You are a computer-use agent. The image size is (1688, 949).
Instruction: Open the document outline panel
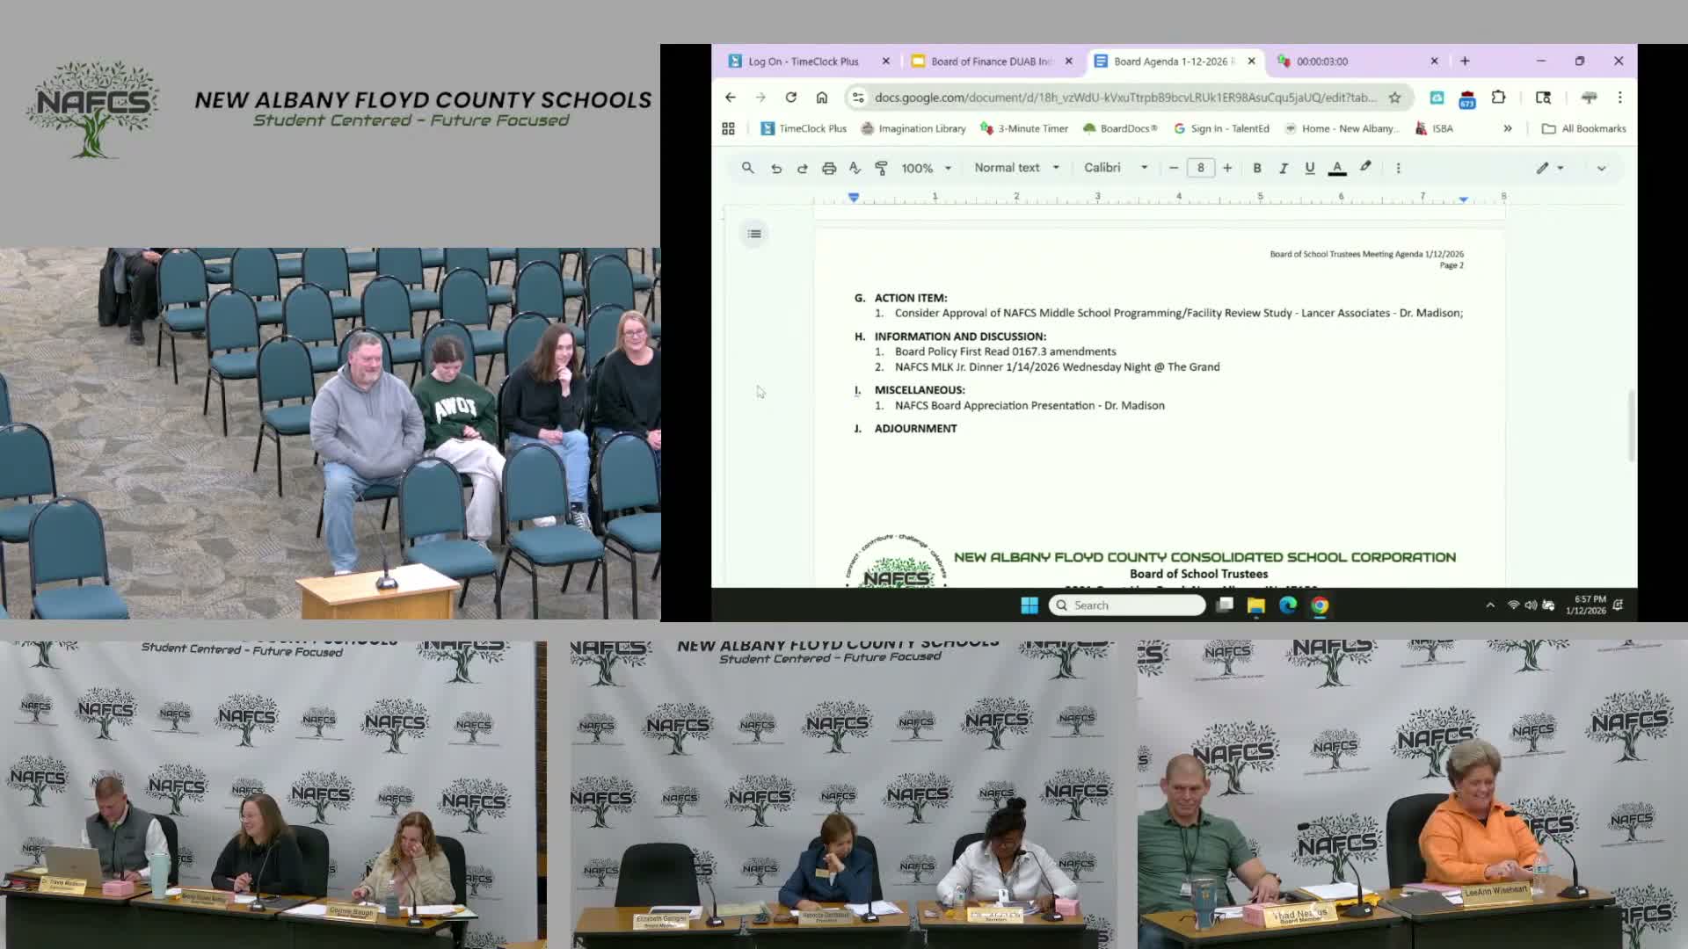(x=754, y=234)
